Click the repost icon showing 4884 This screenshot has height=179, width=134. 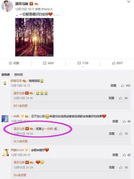pos(45,63)
